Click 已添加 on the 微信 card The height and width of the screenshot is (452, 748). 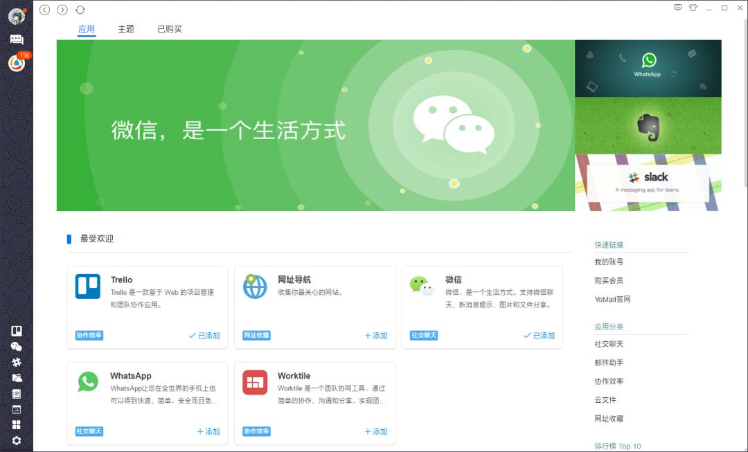[540, 336]
